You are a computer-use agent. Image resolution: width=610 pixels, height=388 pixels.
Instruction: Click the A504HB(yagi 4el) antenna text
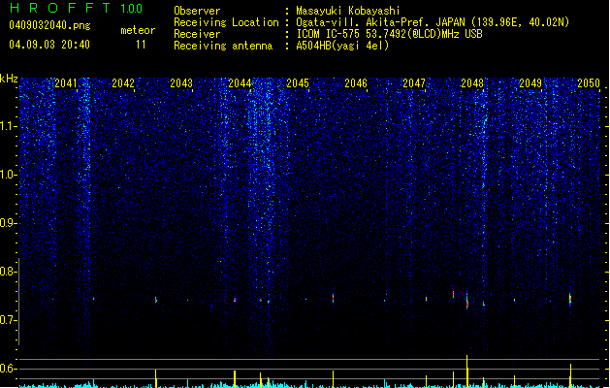point(342,46)
